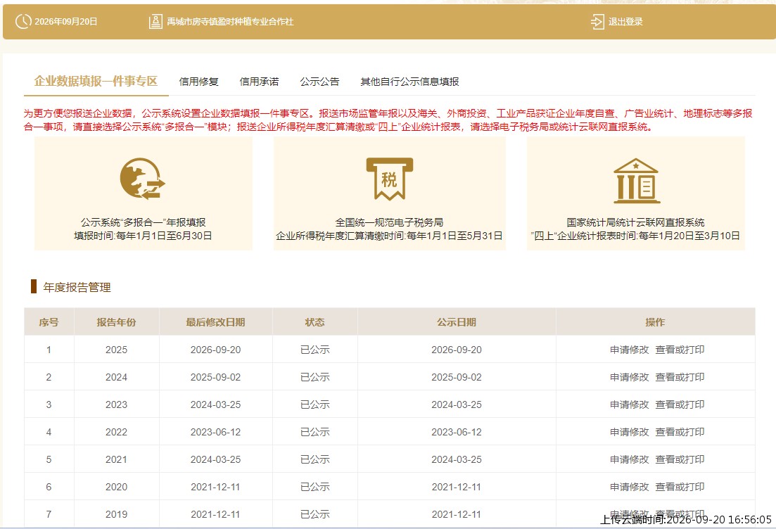Switch to the 信用承诺 tab
Image resolution: width=776 pixels, height=529 pixels.
pos(260,82)
